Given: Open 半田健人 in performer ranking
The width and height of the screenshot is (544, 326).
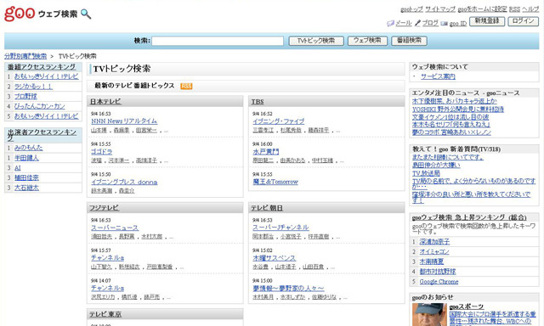Looking at the screenshot, I should pyautogui.click(x=26, y=158).
